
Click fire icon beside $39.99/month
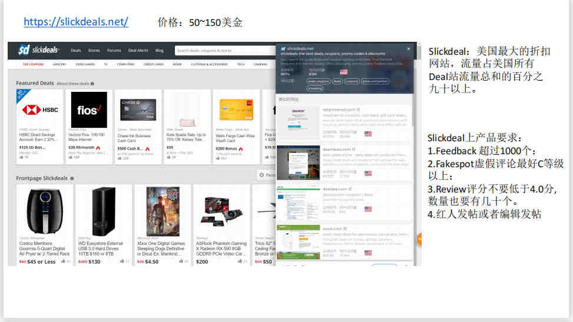98,148
